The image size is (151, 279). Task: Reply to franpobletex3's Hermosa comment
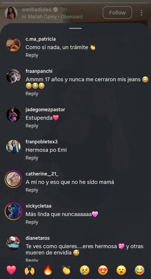pyautogui.click(x=32, y=158)
